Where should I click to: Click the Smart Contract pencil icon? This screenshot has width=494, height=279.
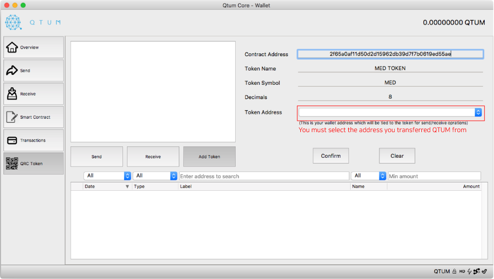[12, 117]
